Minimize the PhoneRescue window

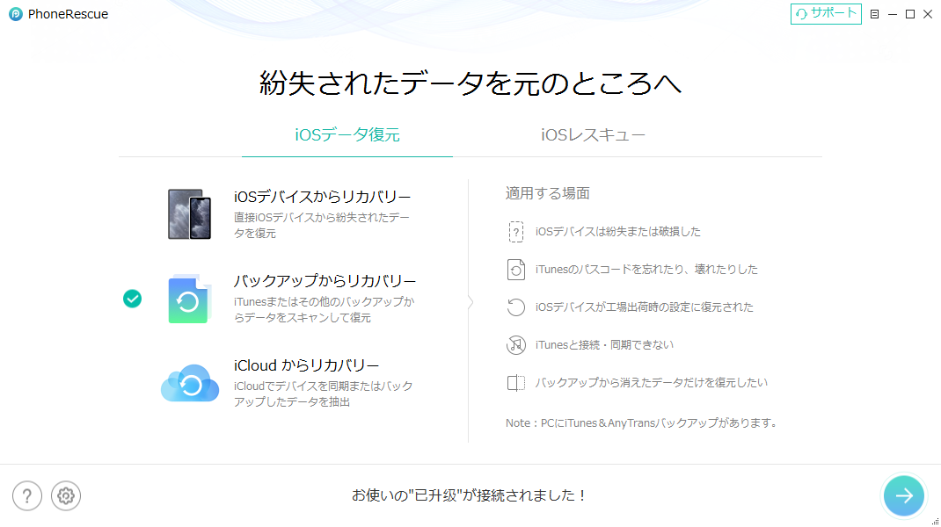pyautogui.click(x=893, y=14)
